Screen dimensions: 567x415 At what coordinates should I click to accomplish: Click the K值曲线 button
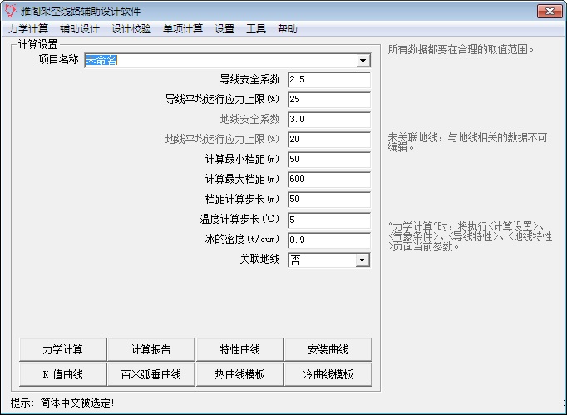(x=63, y=374)
